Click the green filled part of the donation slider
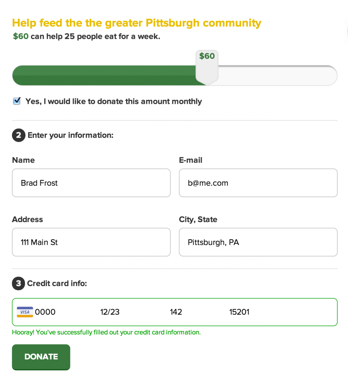Screen dimensions: 348x381 tap(104, 76)
